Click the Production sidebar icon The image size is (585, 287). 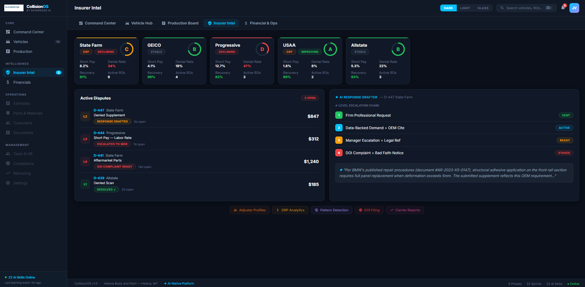(8, 51)
